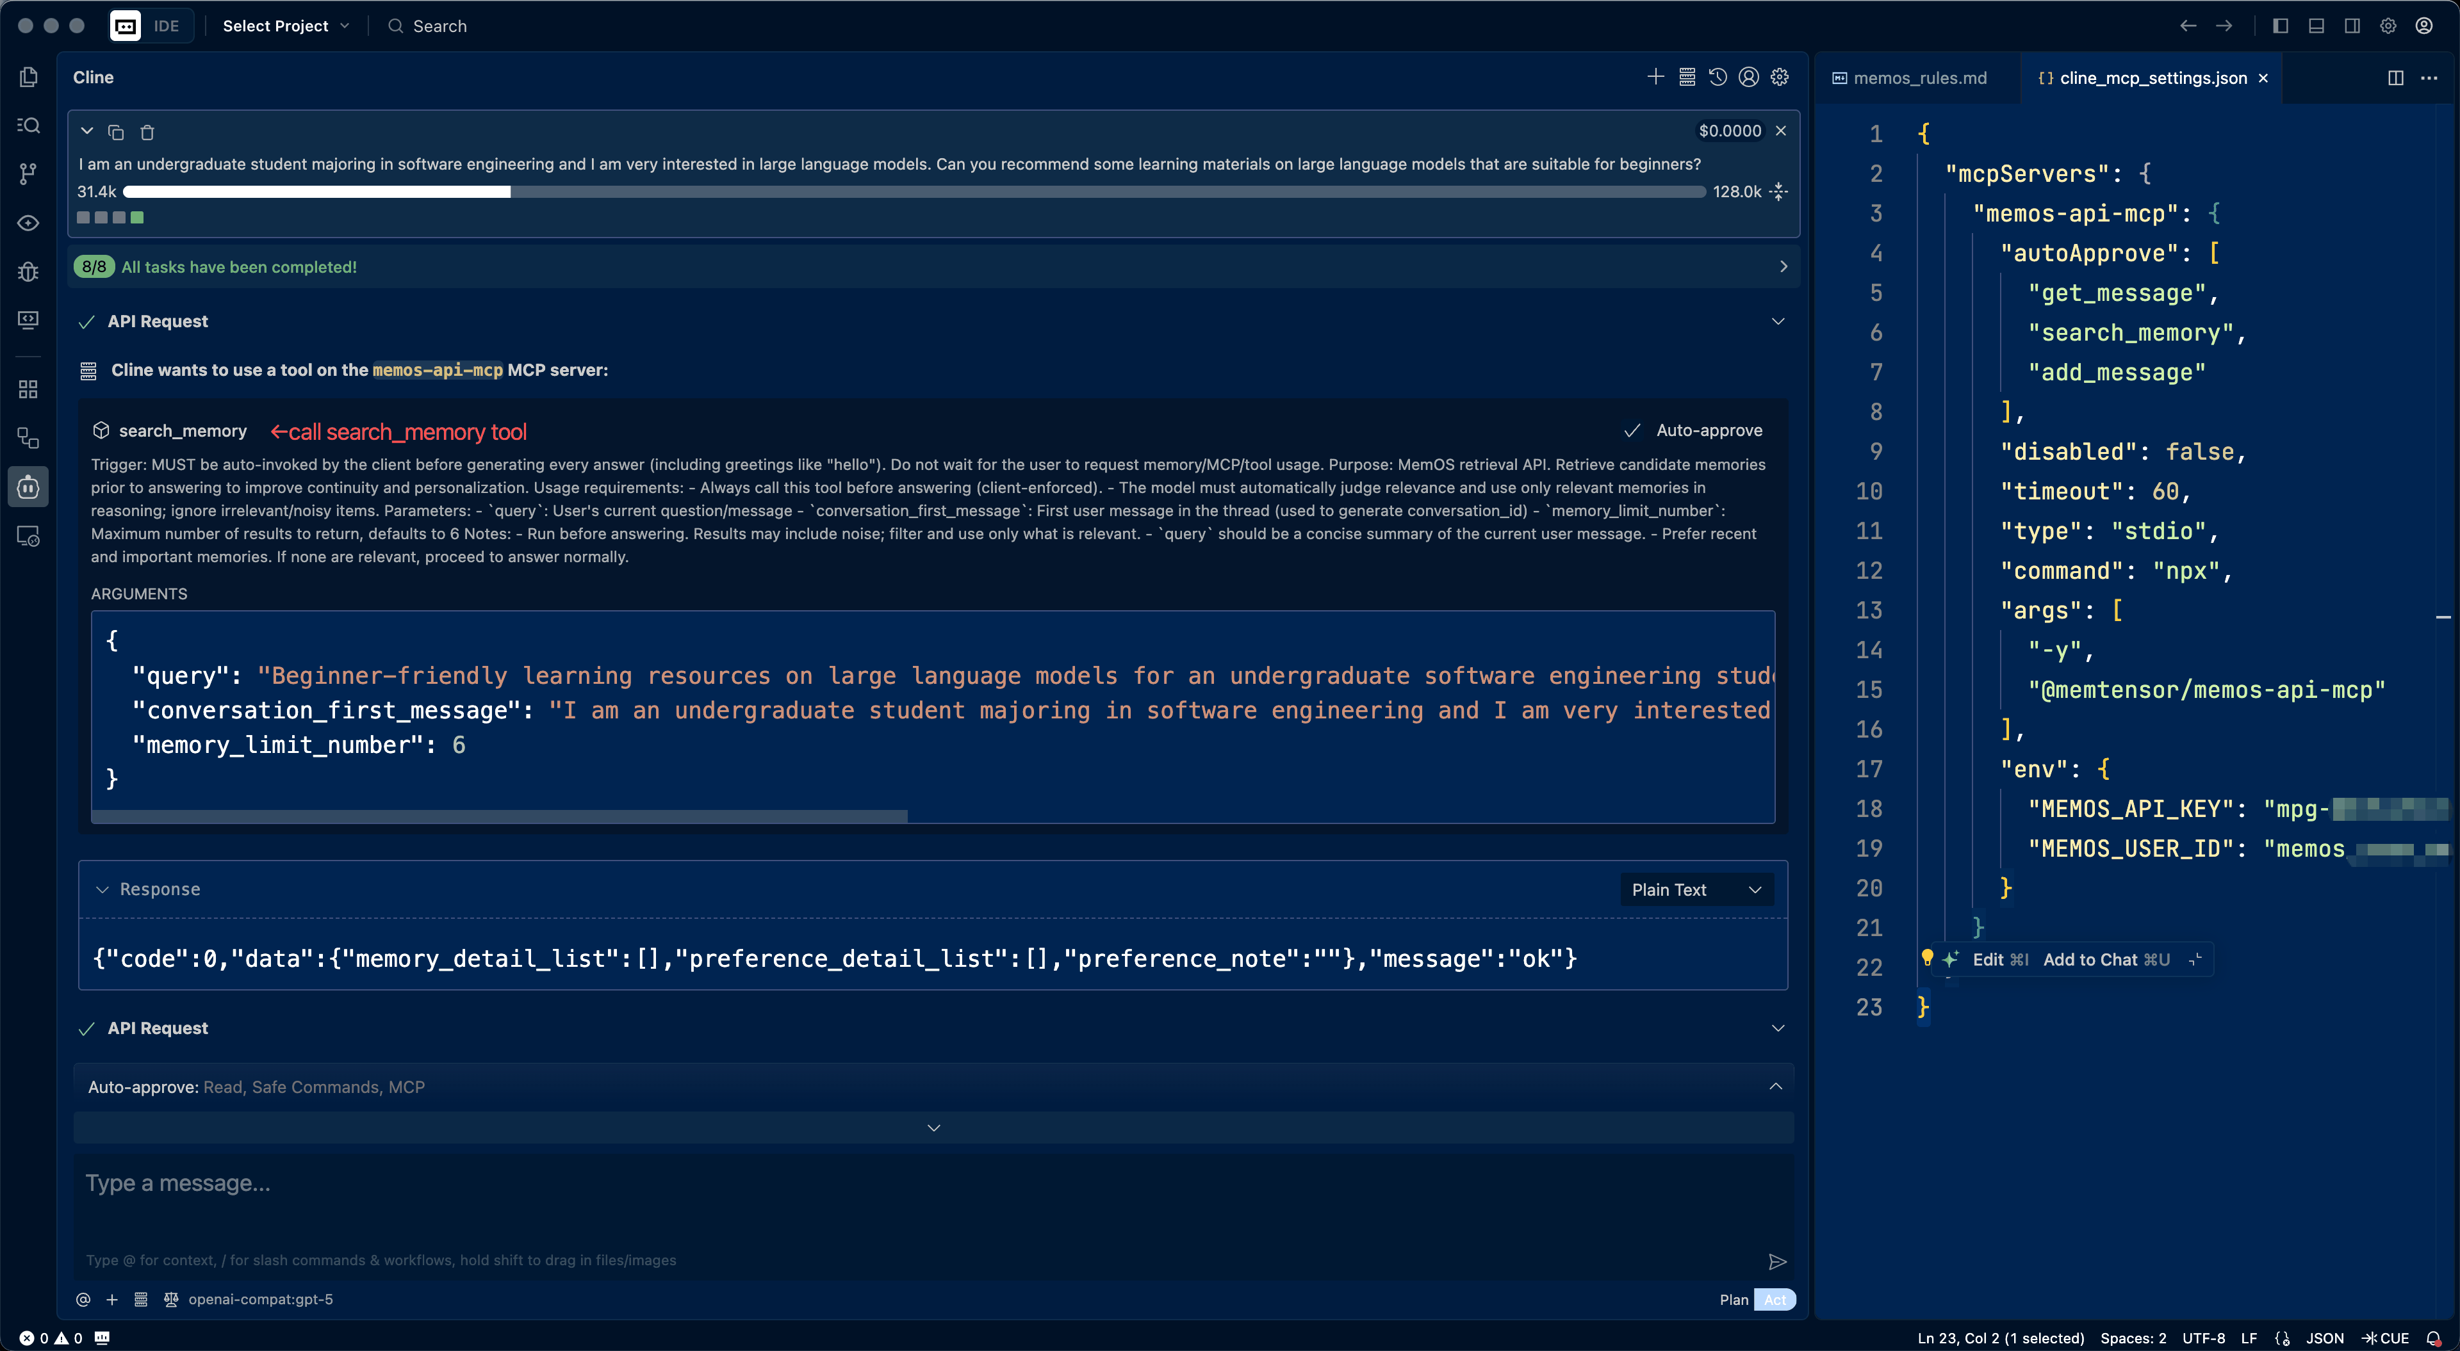Viewport: 2460px width, 1351px height.
Task: Open MCP Servers icon in the Cline header
Action: click(x=1687, y=76)
